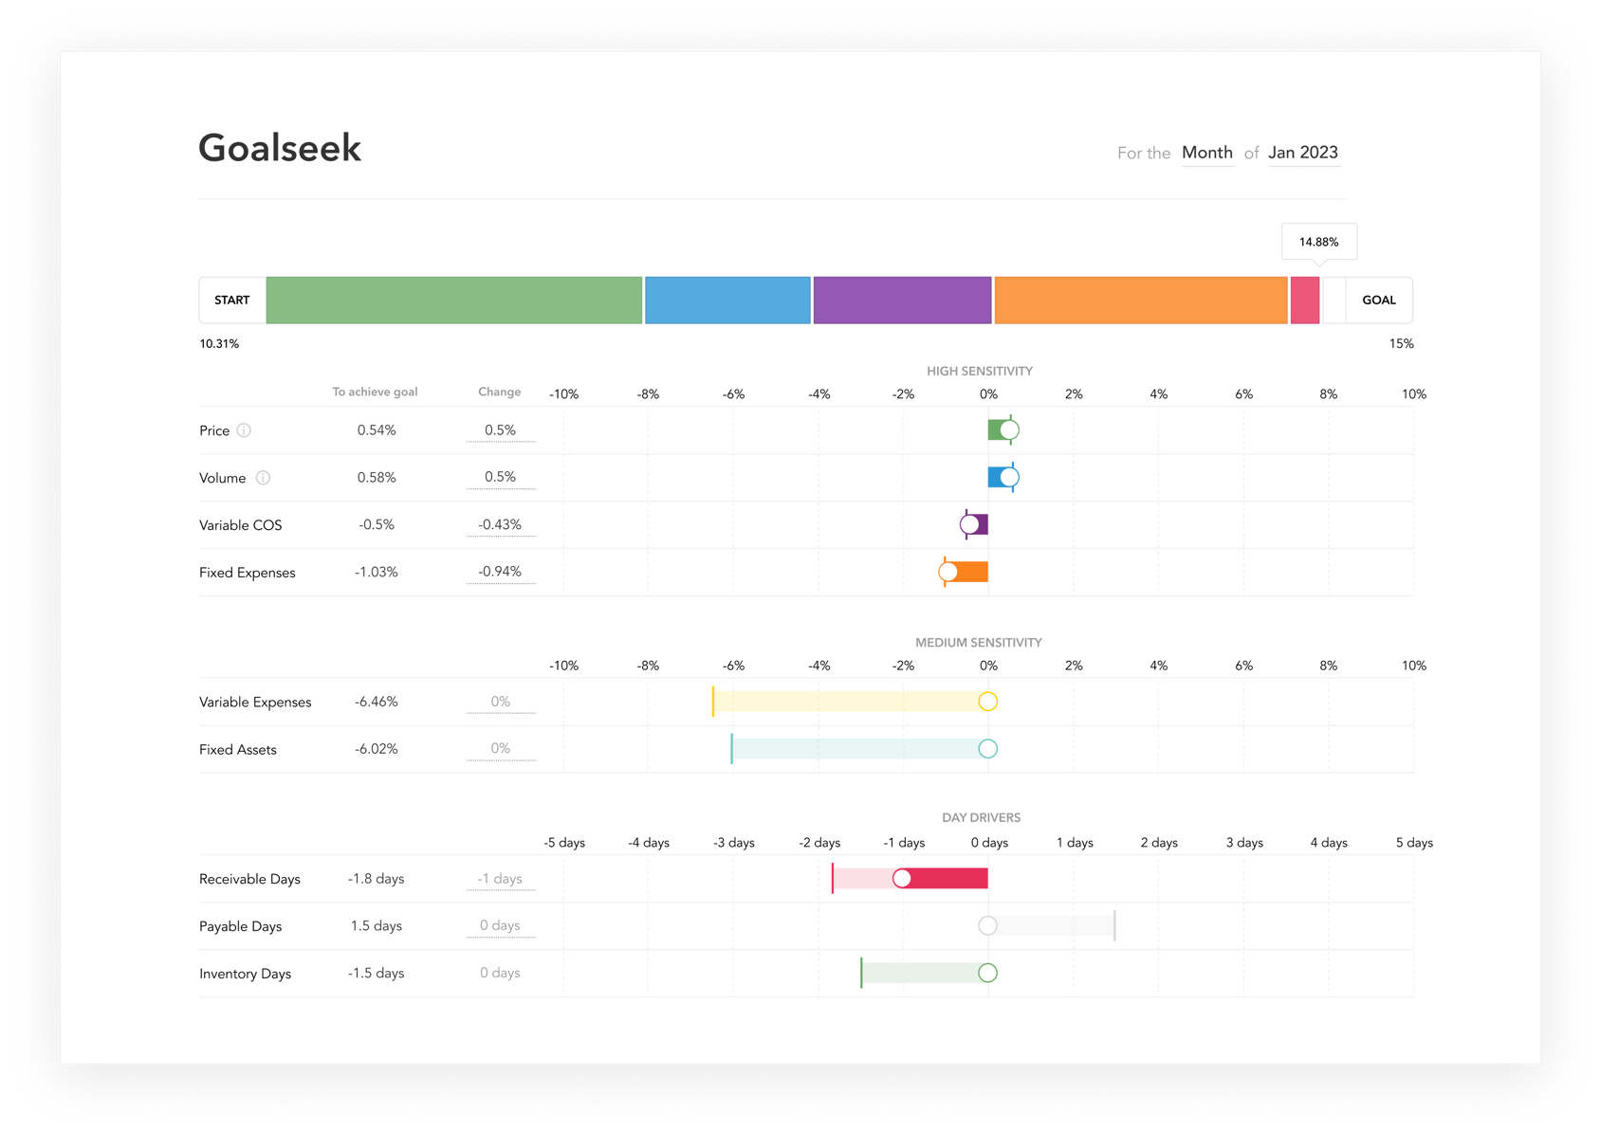Click the GOAL button

tap(1379, 301)
